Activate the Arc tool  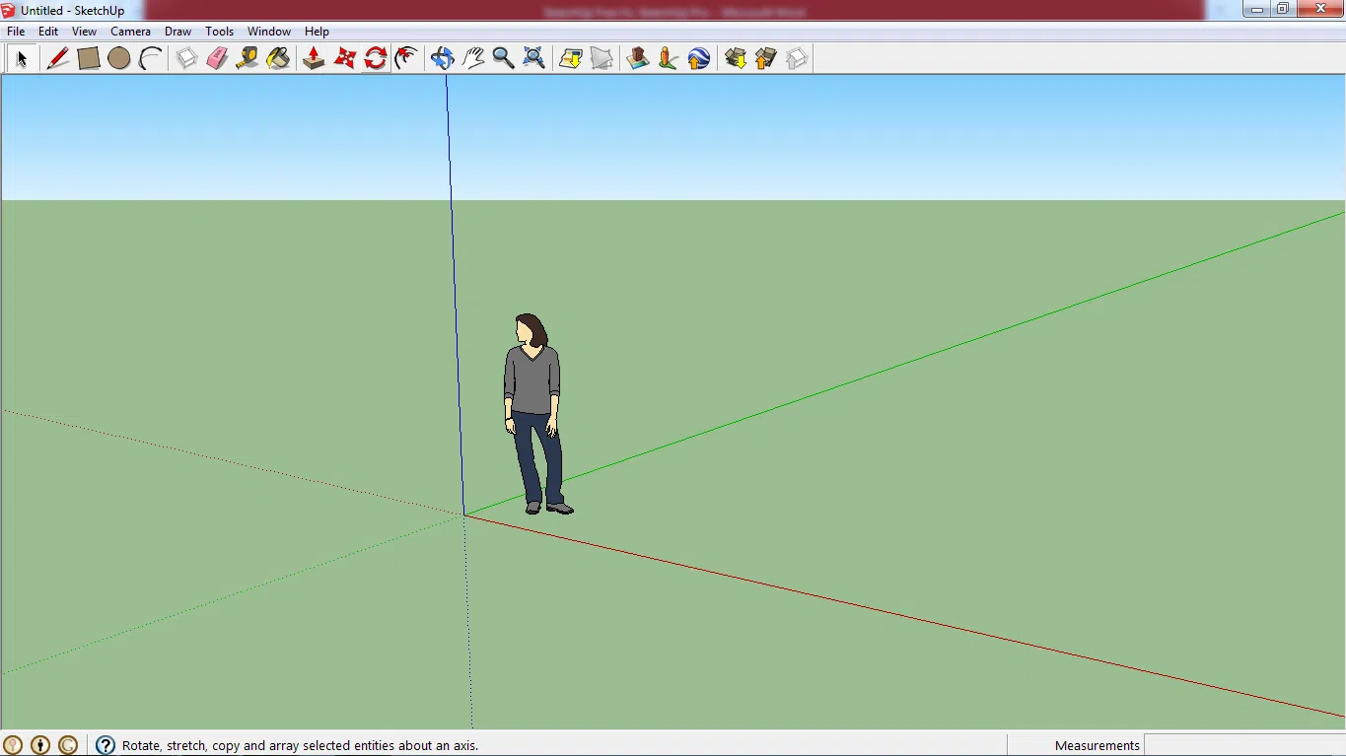150,58
